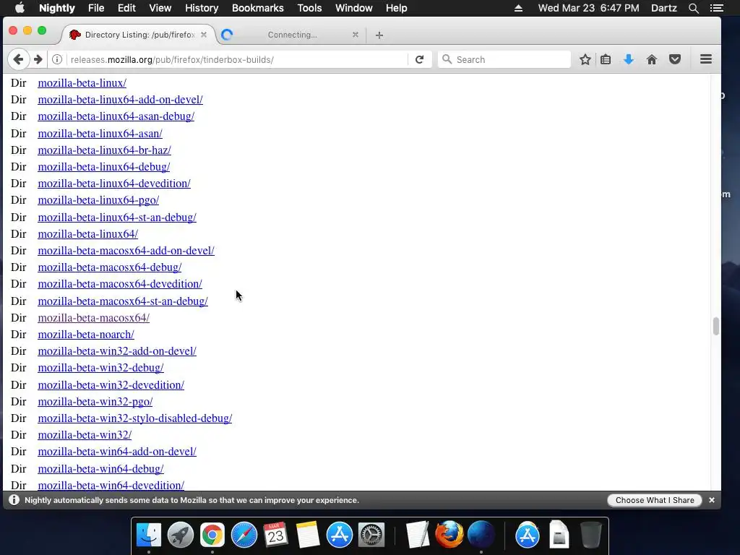This screenshot has width=740, height=555.
Task: Open a new tab with the plus button
Action: 379,35
